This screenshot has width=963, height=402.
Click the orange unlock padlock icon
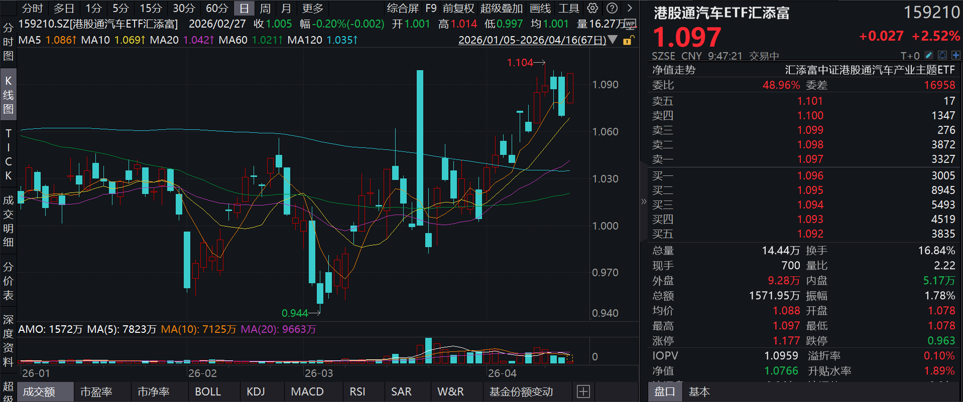pyautogui.click(x=628, y=40)
